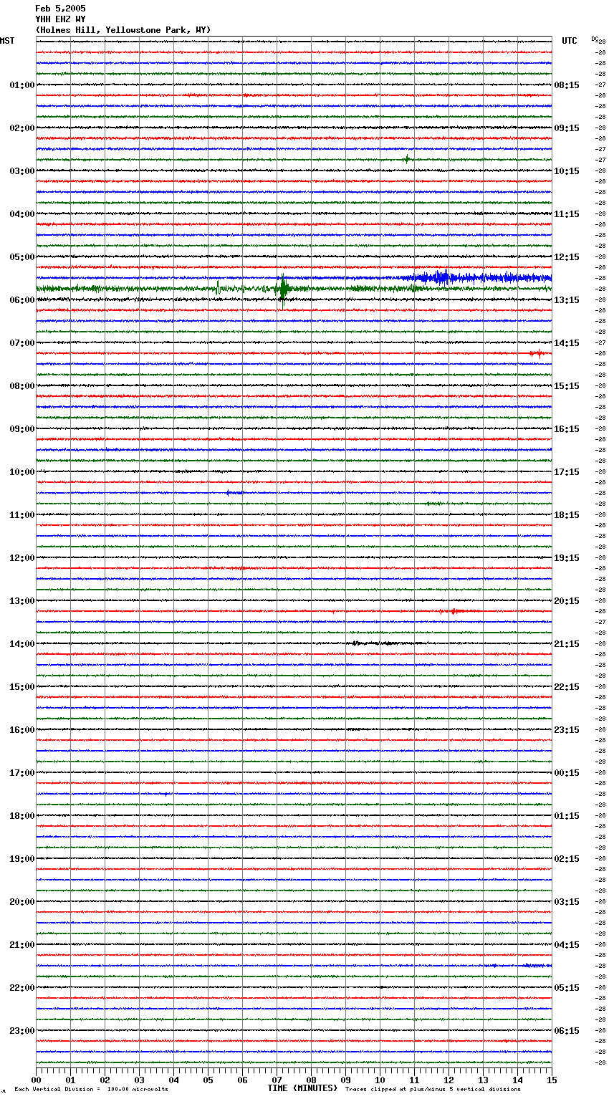The width and height of the screenshot is (609, 1099).
Task: Click the 23:15 UTC time label
Action: (x=567, y=730)
